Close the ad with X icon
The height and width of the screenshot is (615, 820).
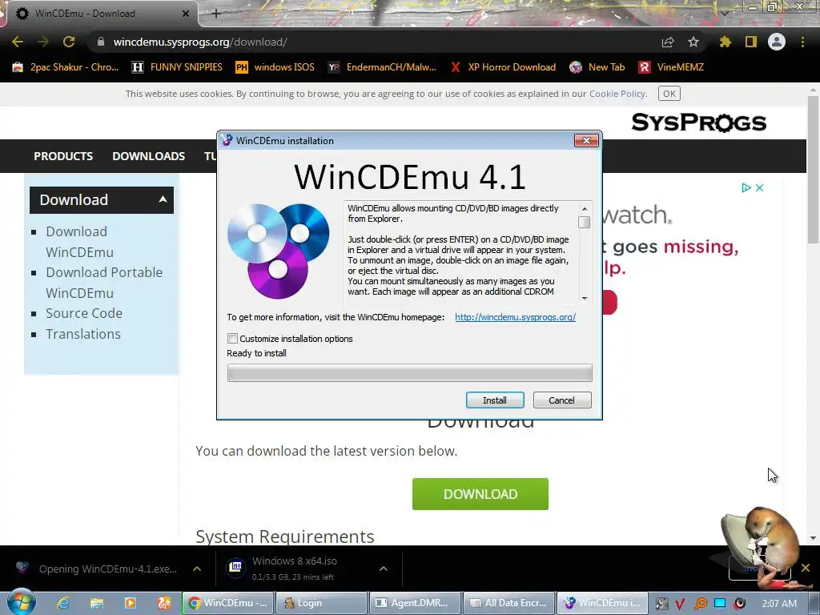point(760,187)
